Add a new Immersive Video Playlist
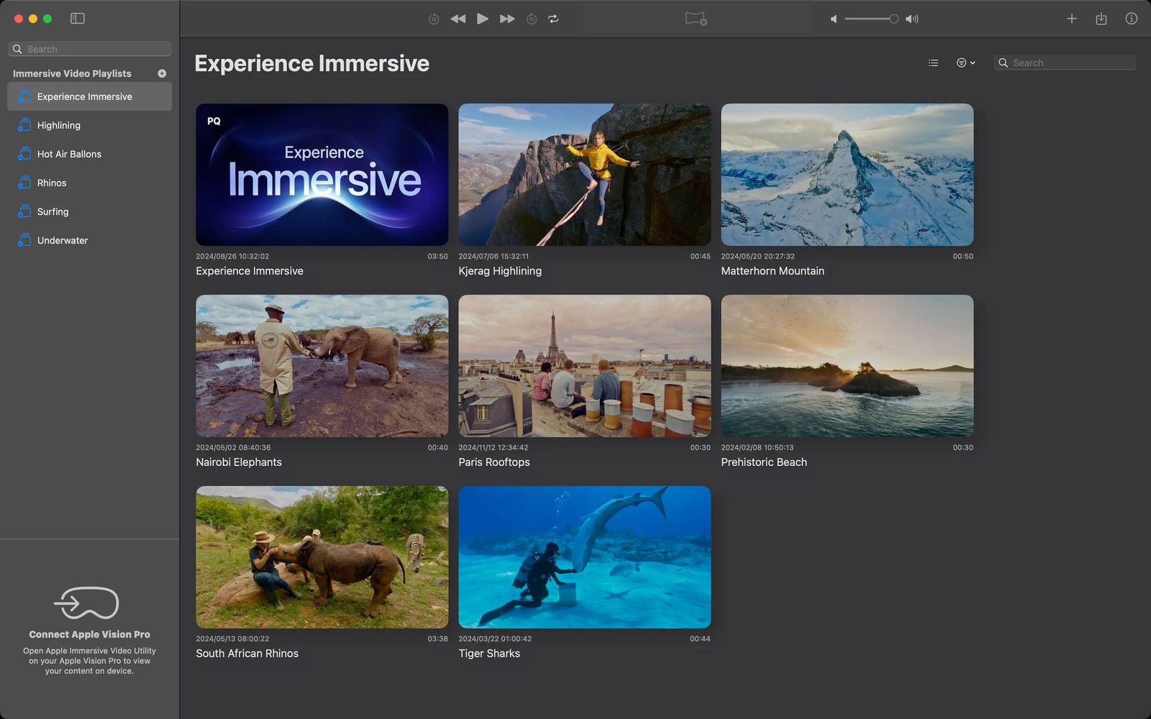 coord(162,73)
